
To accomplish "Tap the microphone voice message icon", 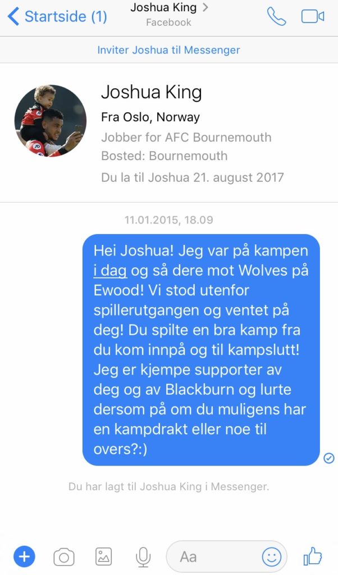I will [x=143, y=558].
